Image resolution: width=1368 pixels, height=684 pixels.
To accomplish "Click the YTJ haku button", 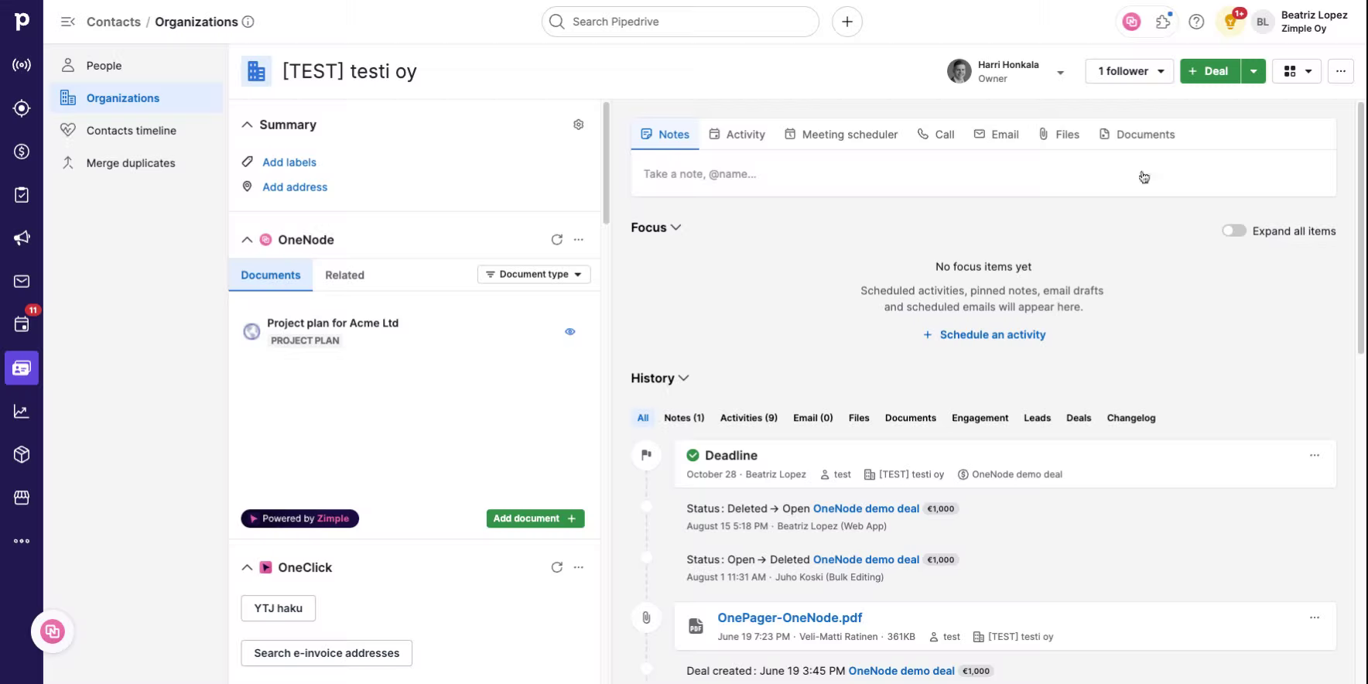I will tap(279, 608).
